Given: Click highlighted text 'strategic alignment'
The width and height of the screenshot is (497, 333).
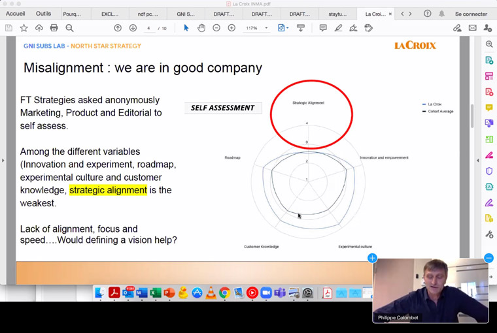Looking at the screenshot, I should click(108, 190).
